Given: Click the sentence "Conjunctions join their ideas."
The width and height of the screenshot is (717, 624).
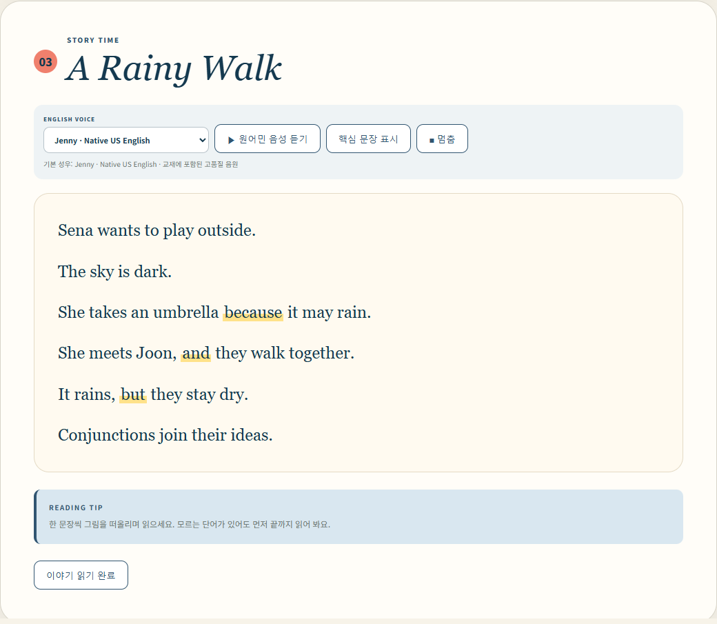Looking at the screenshot, I should point(165,435).
